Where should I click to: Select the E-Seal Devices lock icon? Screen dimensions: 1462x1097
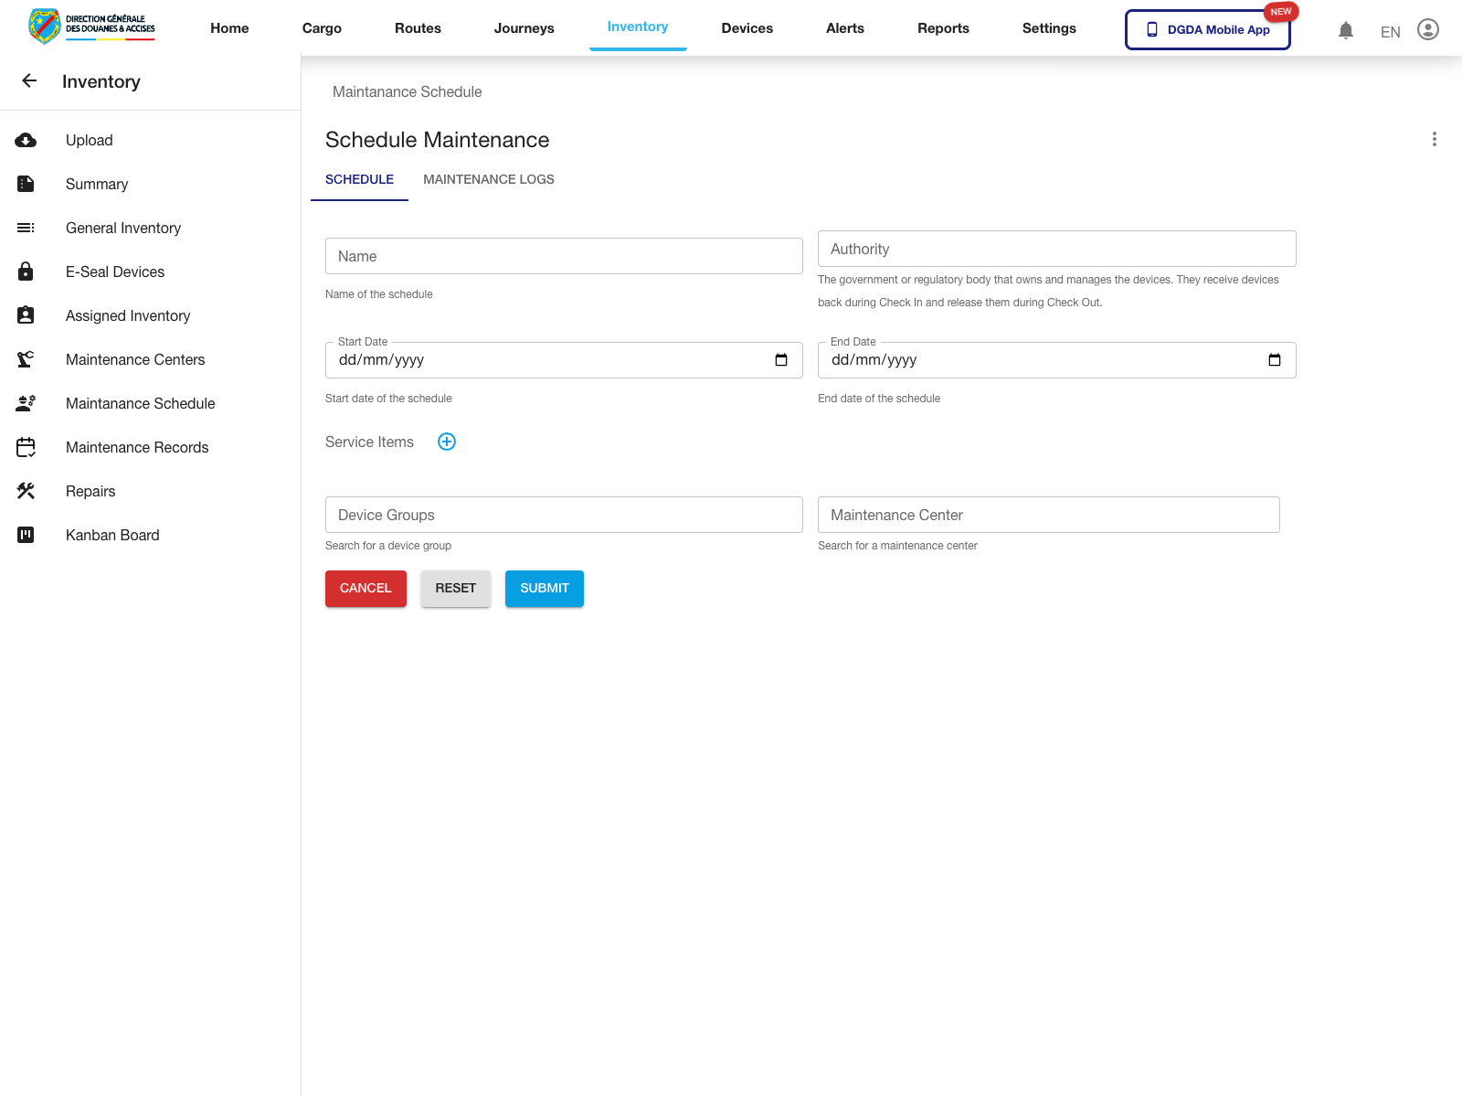[x=26, y=272]
